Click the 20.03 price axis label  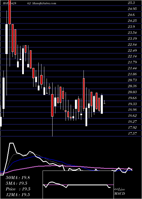[x=132, y=92]
